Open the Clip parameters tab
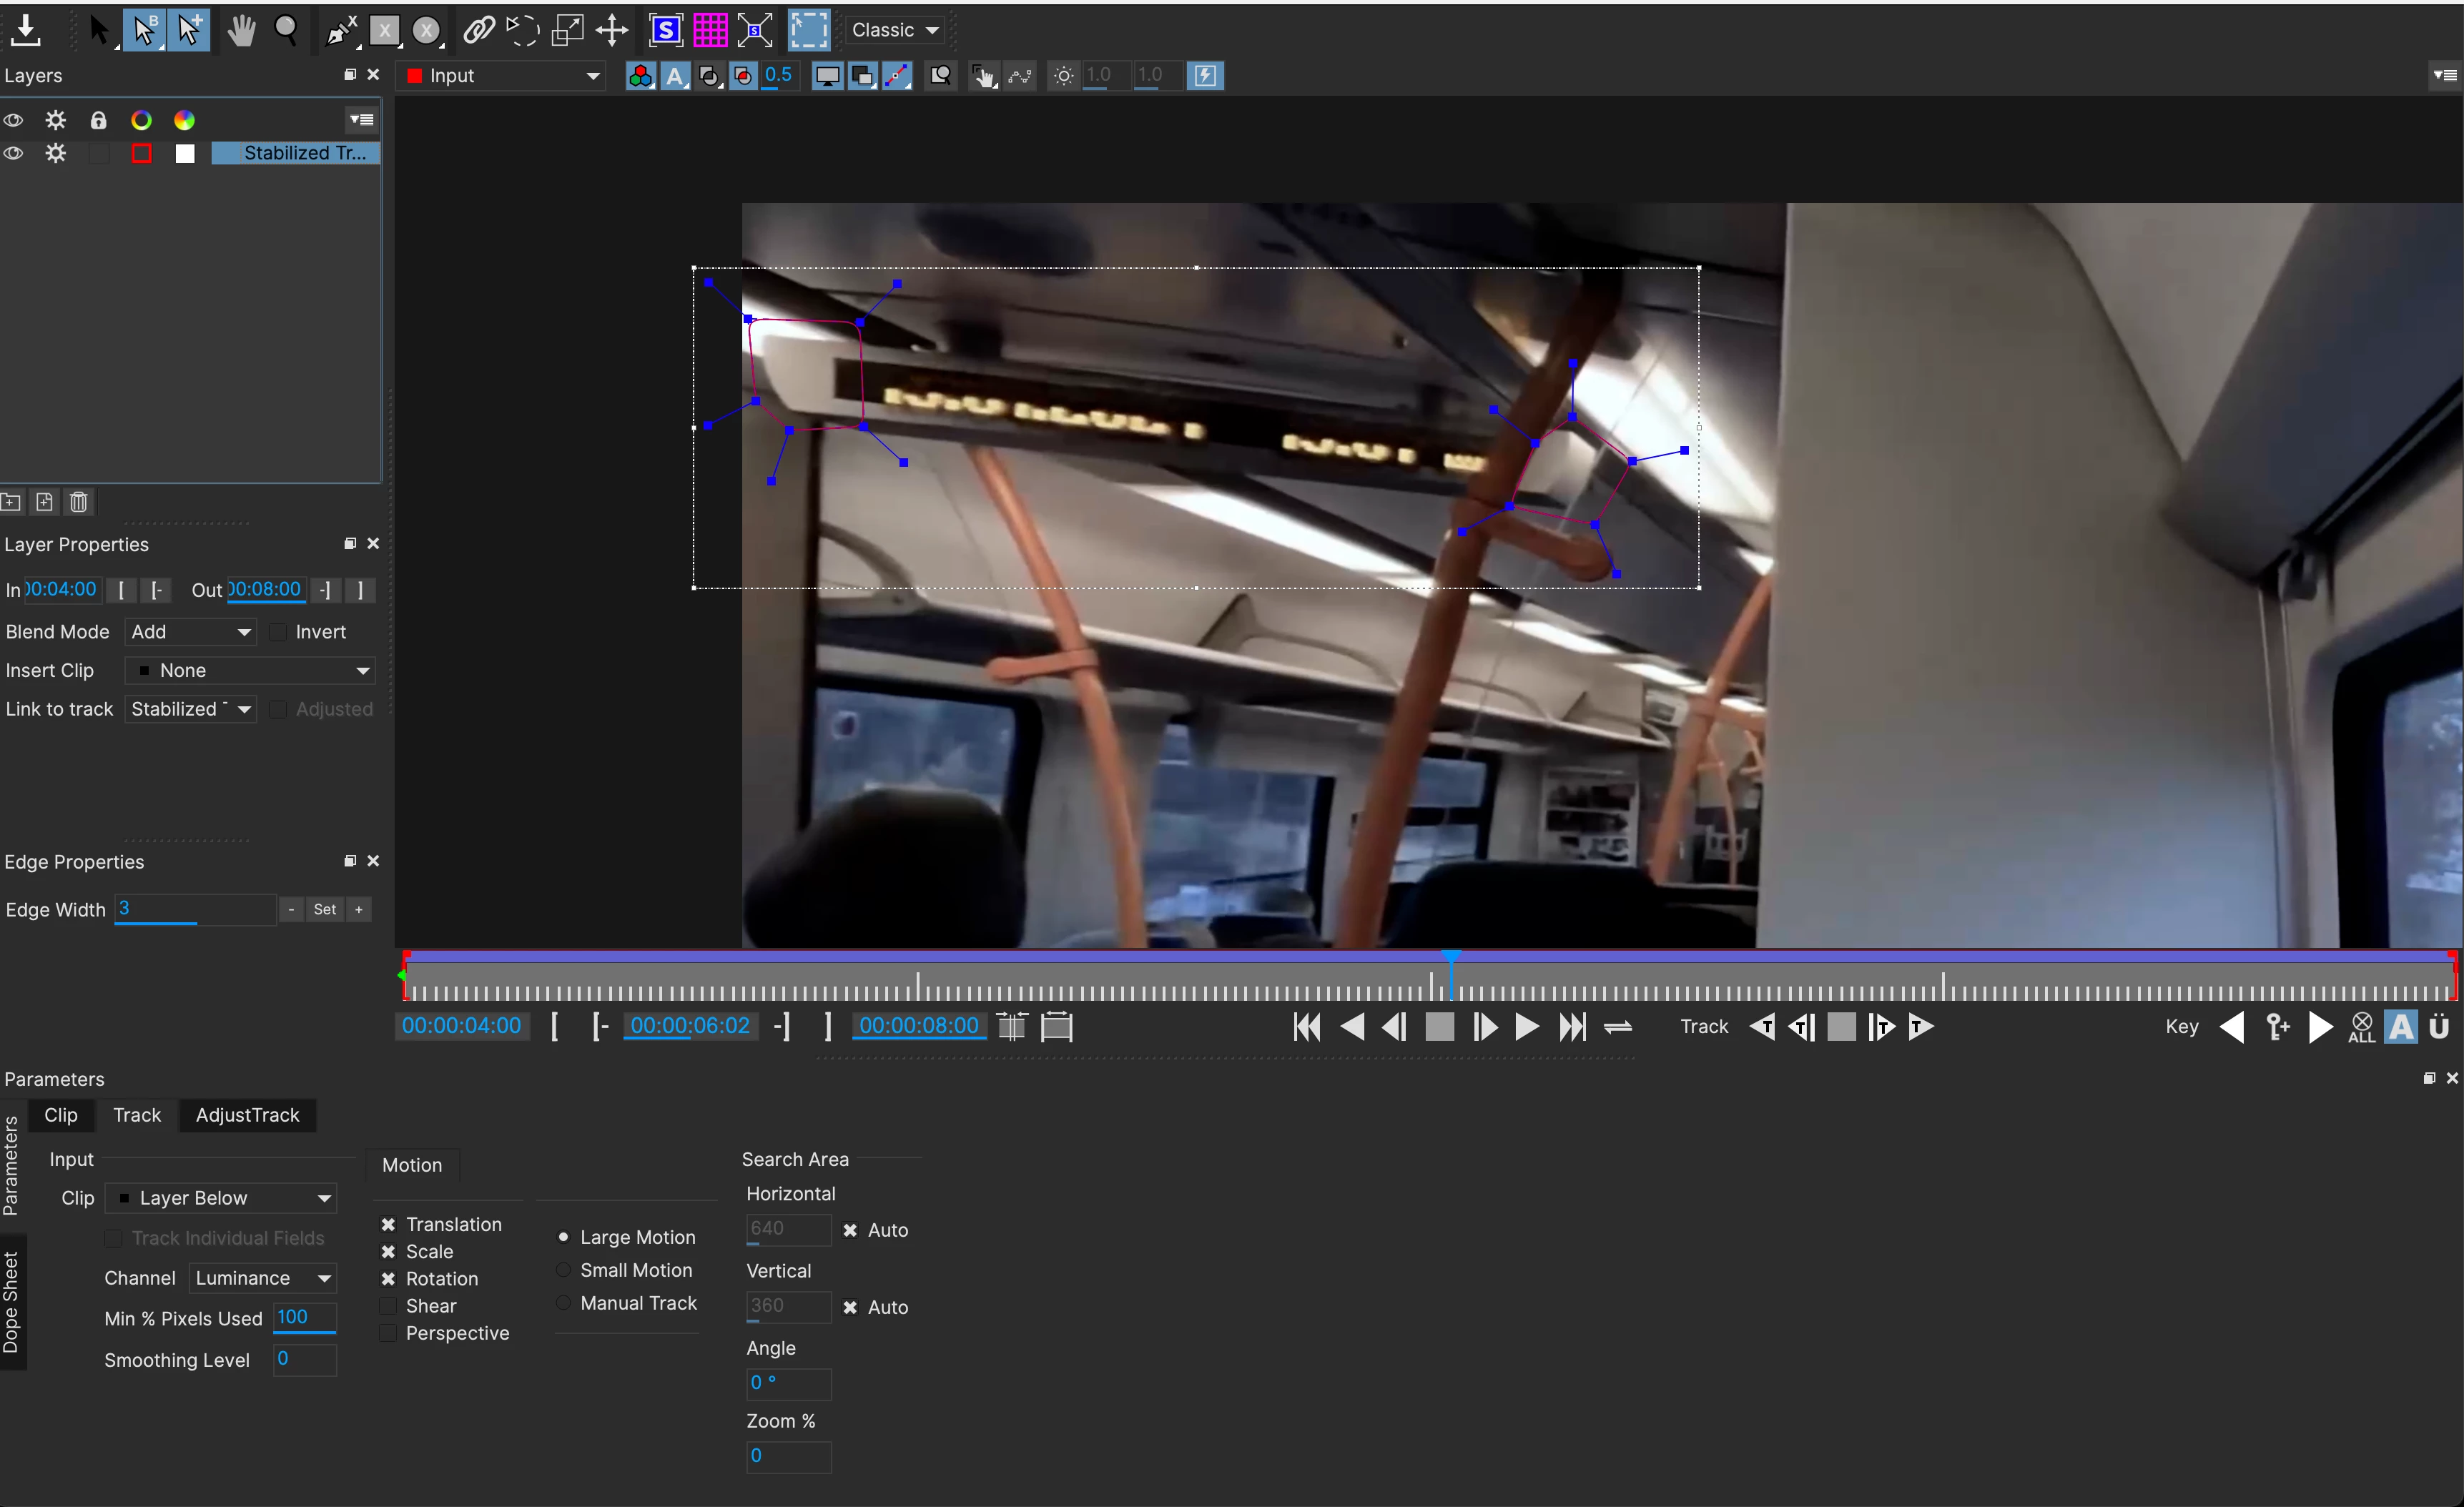This screenshot has width=2464, height=1507. [60, 1115]
